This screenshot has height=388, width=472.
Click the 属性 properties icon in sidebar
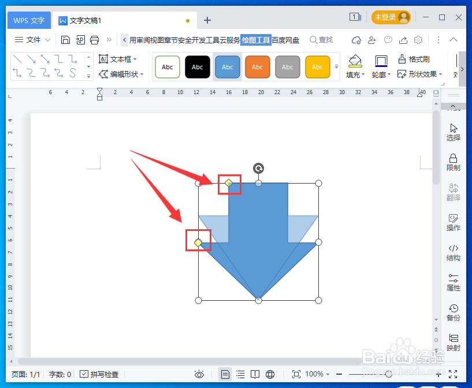(x=453, y=282)
